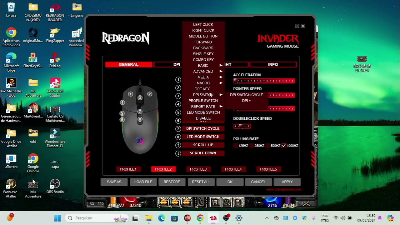Click the SAVE AS button
Viewport: 400px width, 225px height.
pos(114,182)
